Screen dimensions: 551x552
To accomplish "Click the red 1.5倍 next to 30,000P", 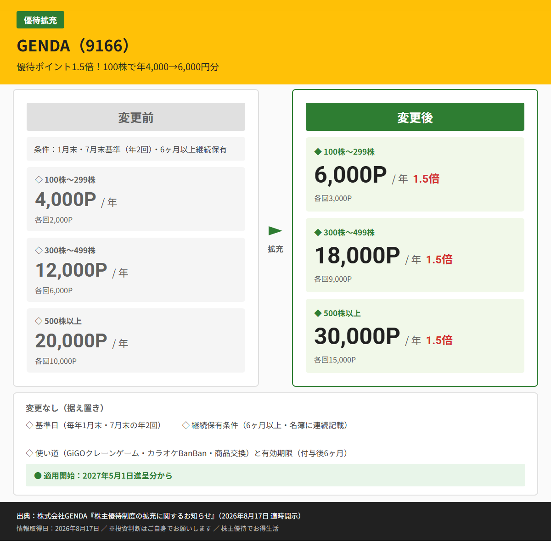I will 439,340.
